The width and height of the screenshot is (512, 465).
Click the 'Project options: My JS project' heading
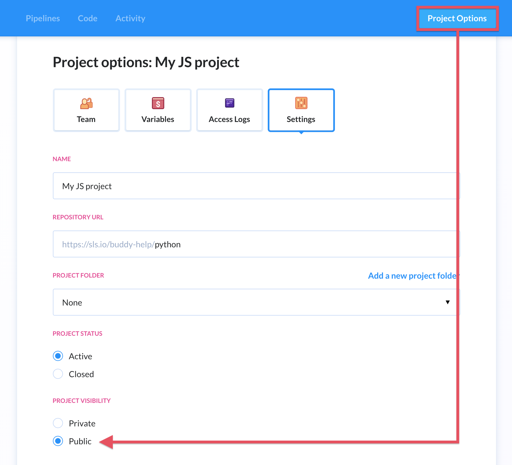146,62
